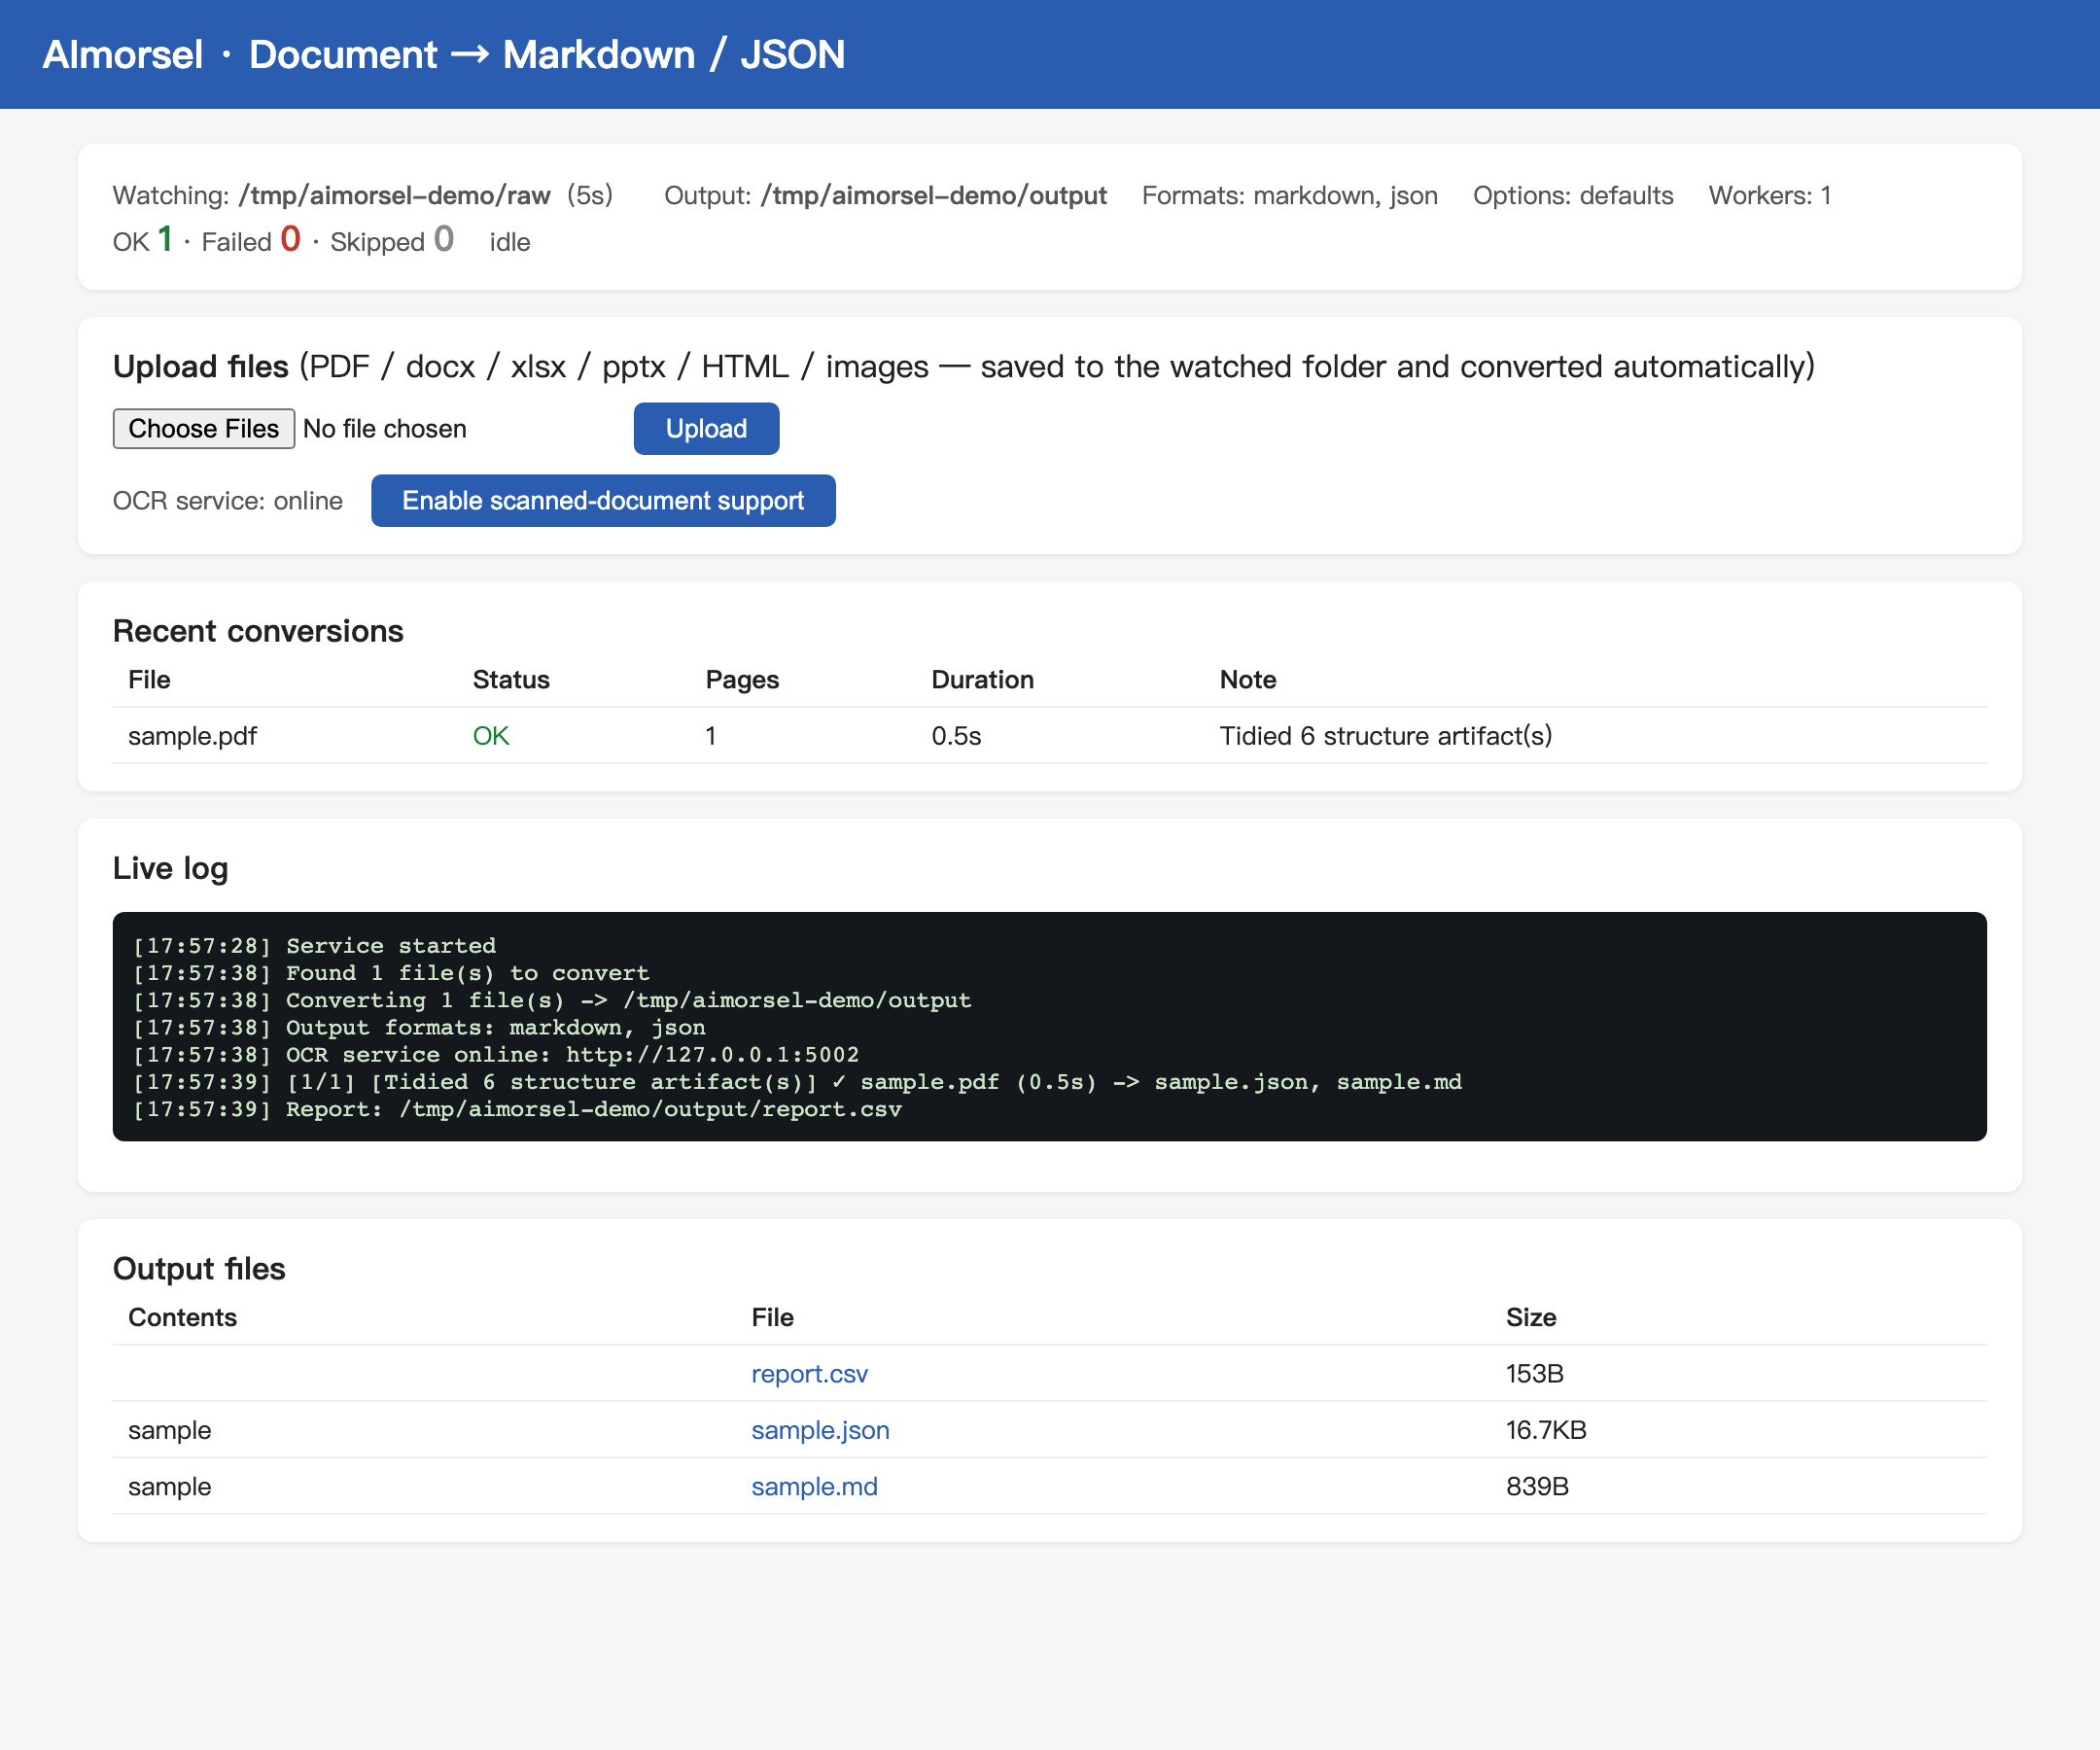This screenshot has height=1750, width=2100.
Task: Click the 153B size cell
Action: [1534, 1374]
